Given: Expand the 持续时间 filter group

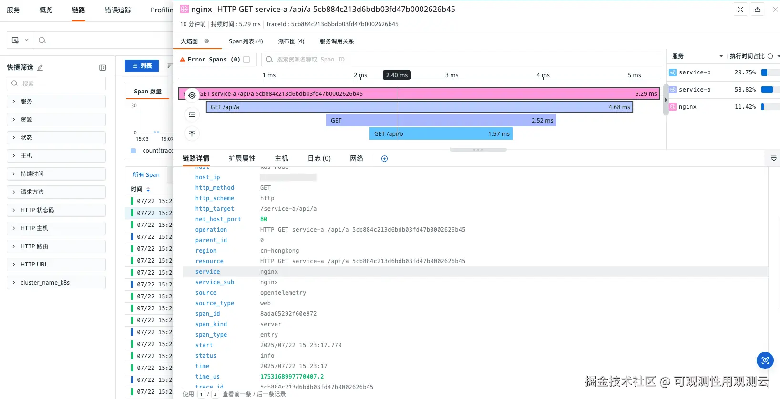Looking at the screenshot, I should pyautogui.click(x=56, y=174).
